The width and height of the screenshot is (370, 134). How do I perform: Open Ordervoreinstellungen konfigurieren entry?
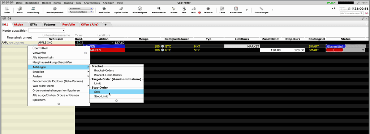point(59,90)
